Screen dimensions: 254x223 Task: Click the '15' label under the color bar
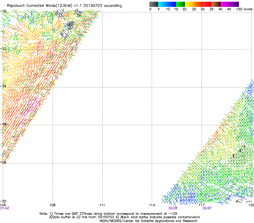tap(176, 9)
